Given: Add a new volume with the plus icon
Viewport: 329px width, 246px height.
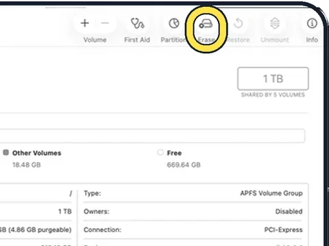Looking at the screenshot, I should pos(85,23).
